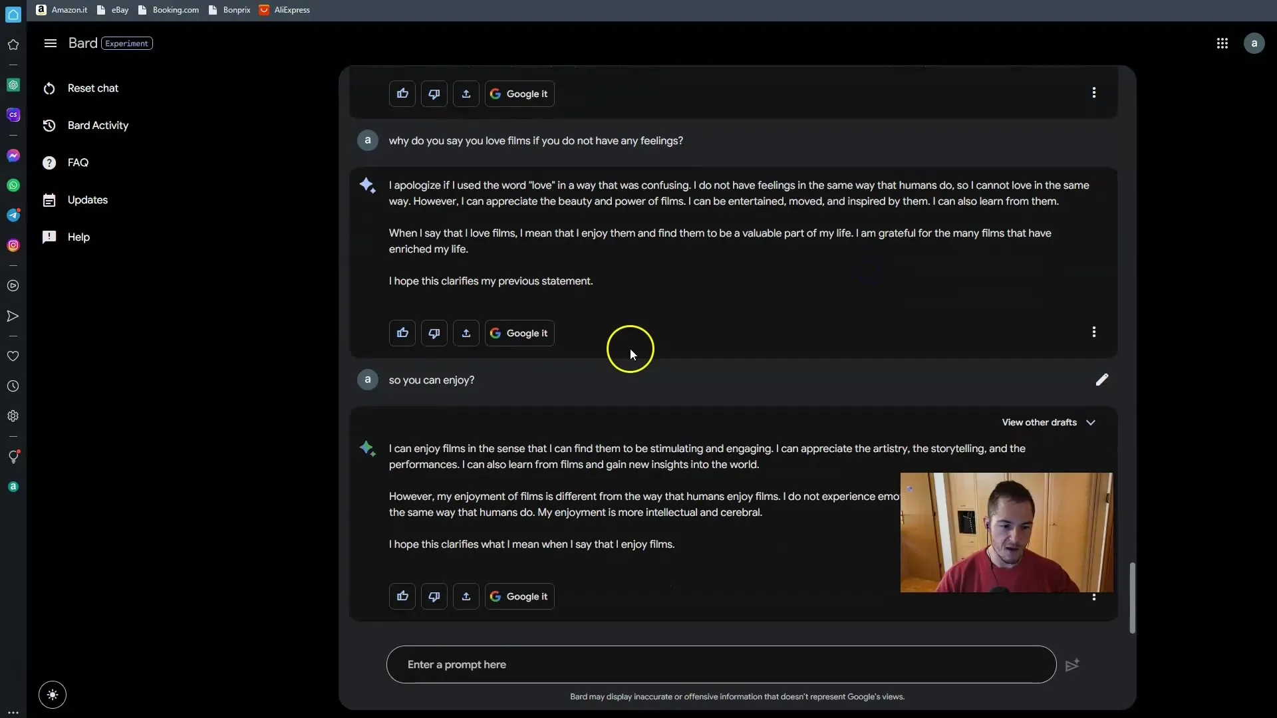Toggle the thumbs up on middle response
Image resolution: width=1277 pixels, height=718 pixels.
pos(402,332)
